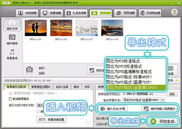Click the green play icon on 开始生成
The image size is (182, 129).
153,121
